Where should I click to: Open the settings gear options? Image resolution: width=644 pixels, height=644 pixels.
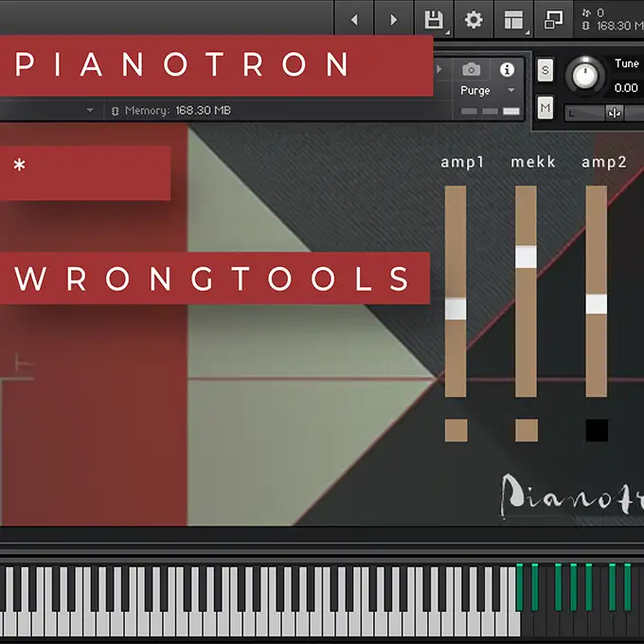pyautogui.click(x=474, y=19)
